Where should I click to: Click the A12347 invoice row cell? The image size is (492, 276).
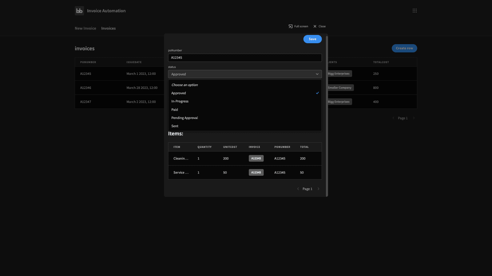pyautogui.click(x=86, y=102)
